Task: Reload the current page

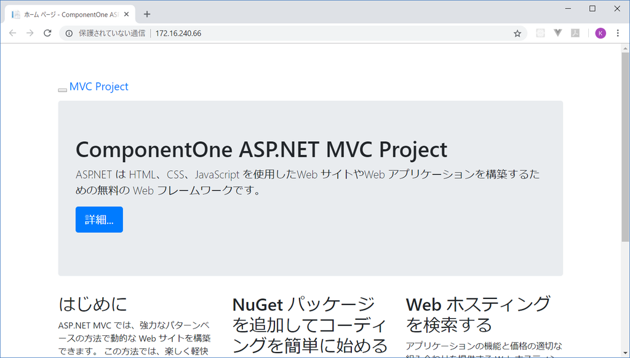Action: pos(47,33)
